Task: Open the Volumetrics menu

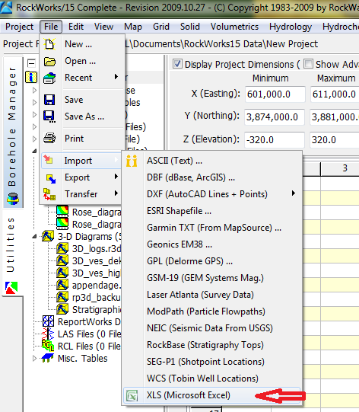Action: [x=234, y=27]
